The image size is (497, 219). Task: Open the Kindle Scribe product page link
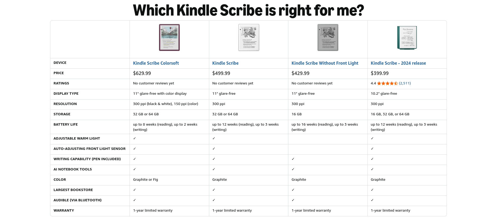click(225, 63)
